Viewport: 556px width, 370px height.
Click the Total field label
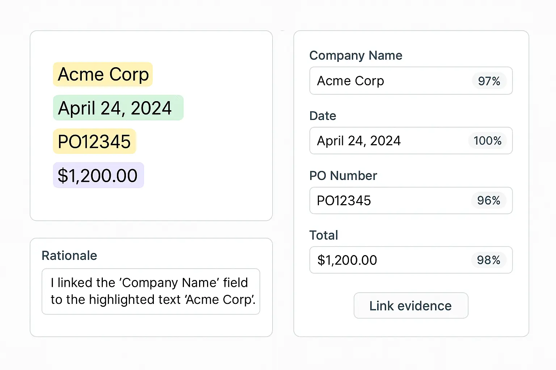pyautogui.click(x=324, y=235)
